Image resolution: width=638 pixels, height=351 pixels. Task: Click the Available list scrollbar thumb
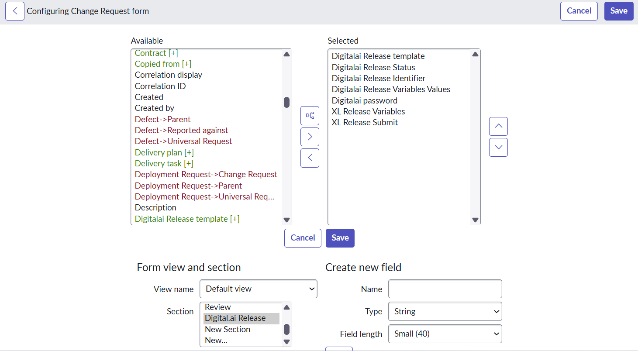(286, 102)
